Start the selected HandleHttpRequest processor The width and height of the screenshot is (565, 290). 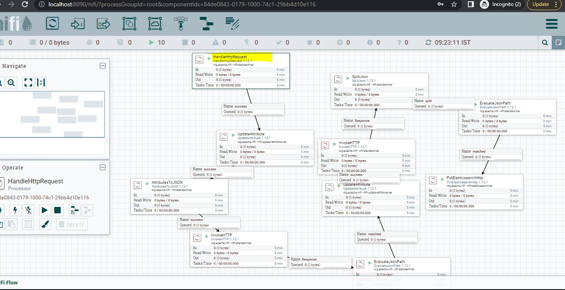pos(45,210)
